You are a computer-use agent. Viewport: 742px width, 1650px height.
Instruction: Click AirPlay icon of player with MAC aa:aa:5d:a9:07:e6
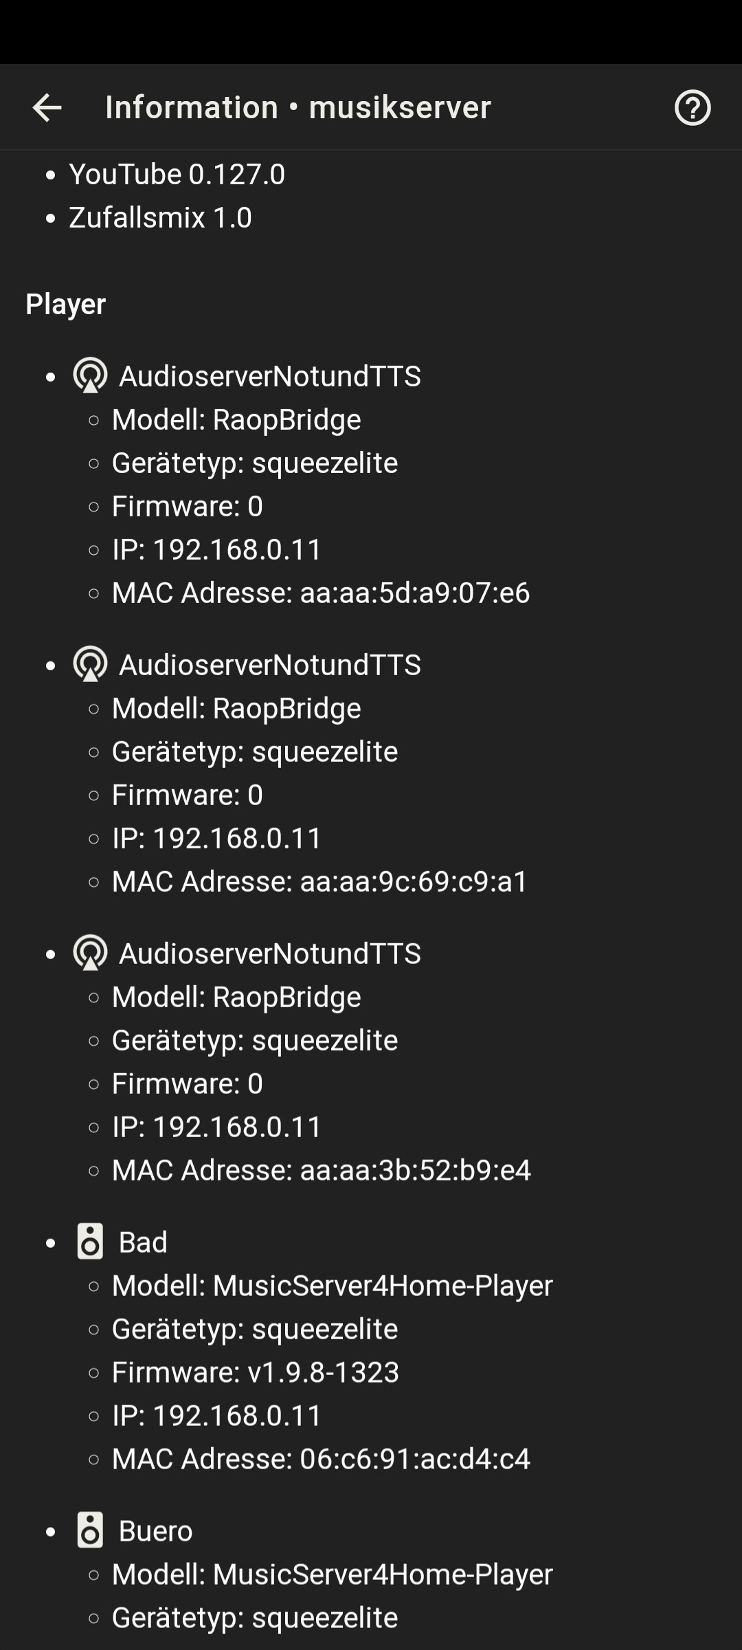(x=90, y=375)
